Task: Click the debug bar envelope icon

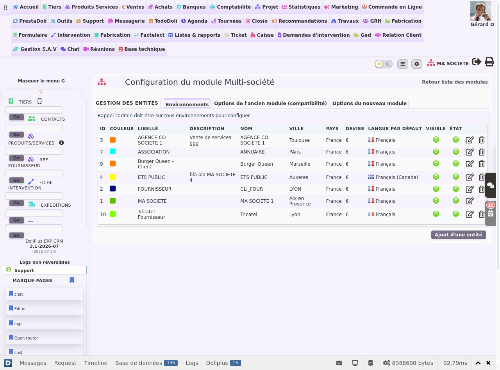Action: click(339, 363)
